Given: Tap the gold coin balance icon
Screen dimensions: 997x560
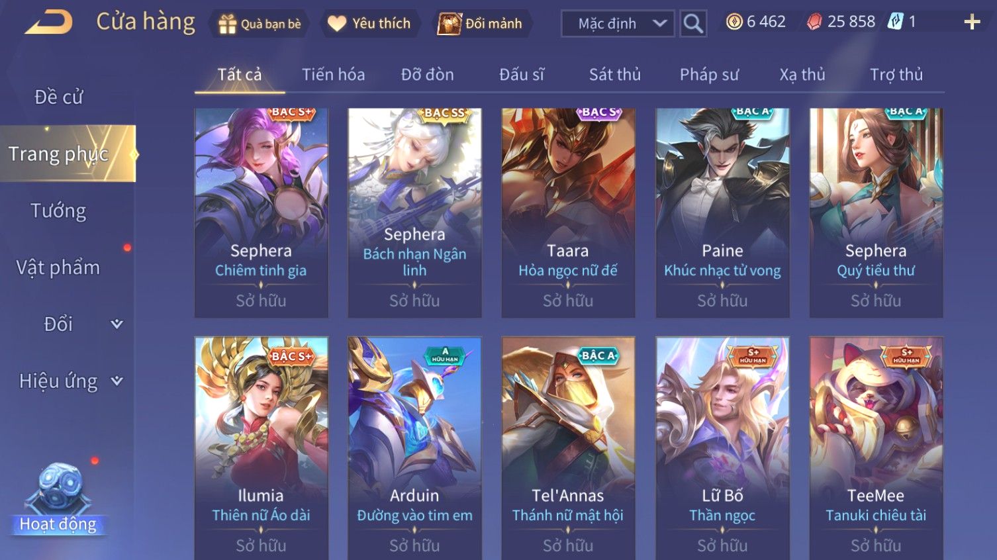Looking at the screenshot, I should pyautogui.click(x=734, y=22).
